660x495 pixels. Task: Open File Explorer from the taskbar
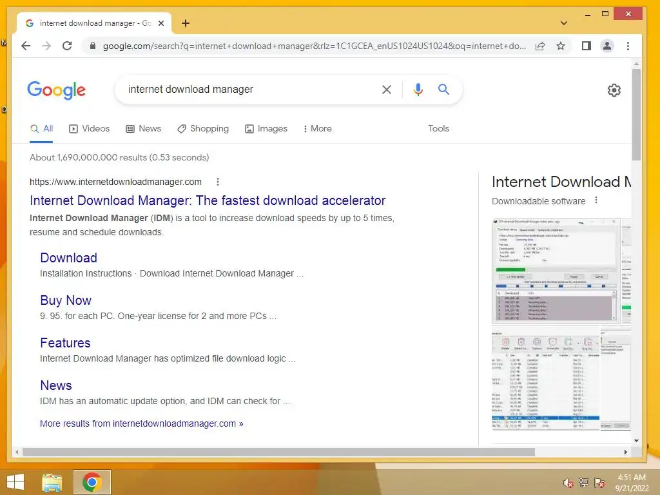tap(52, 482)
